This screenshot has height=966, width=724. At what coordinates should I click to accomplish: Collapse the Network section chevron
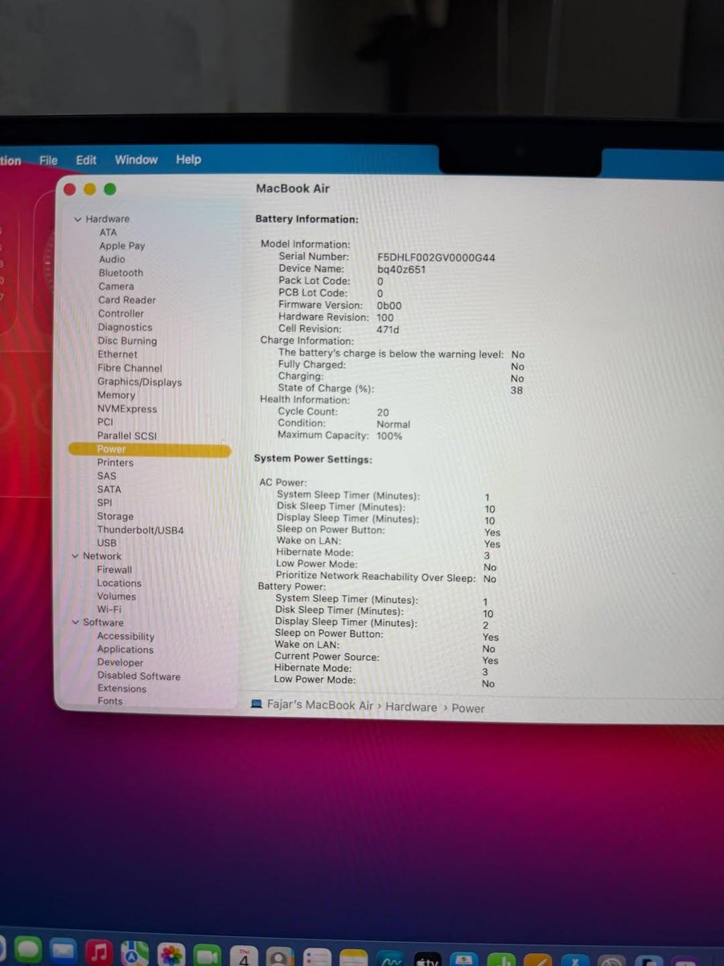76,556
